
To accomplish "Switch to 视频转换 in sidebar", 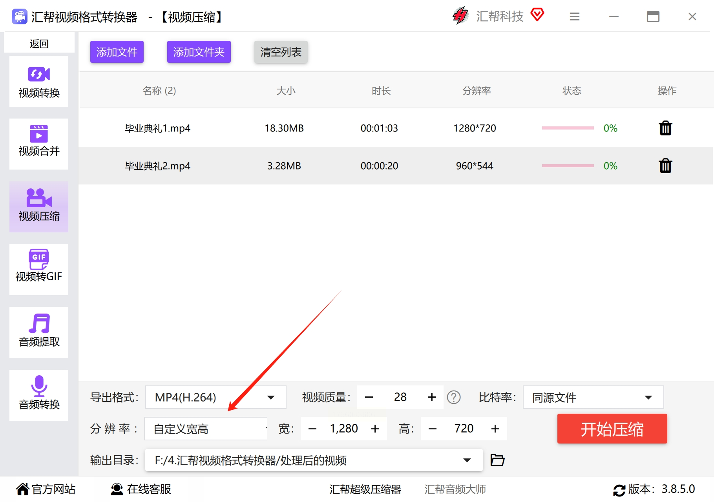I will tap(39, 81).
